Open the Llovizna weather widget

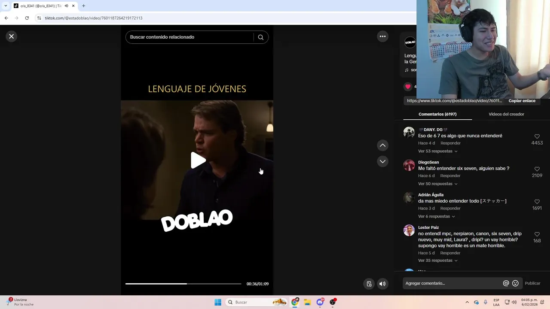21,302
